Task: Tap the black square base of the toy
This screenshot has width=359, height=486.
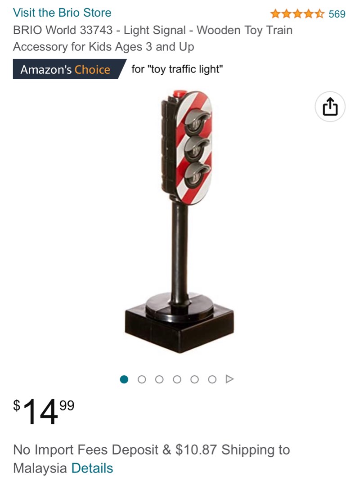Action: pos(179,328)
